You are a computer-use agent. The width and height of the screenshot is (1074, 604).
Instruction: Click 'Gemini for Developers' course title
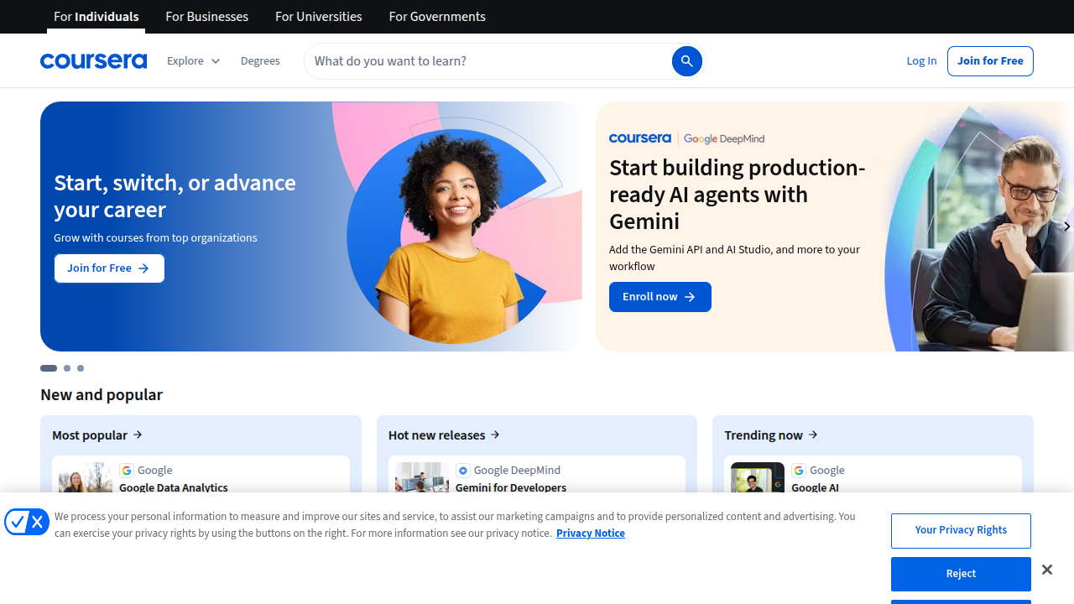(511, 487)
